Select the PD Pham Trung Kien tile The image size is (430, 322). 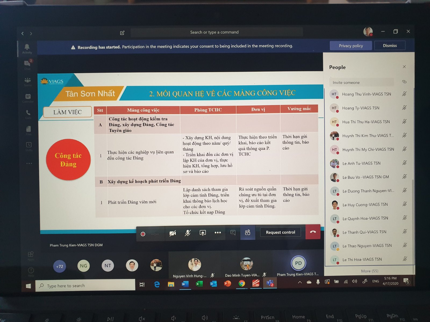(298, 264)
